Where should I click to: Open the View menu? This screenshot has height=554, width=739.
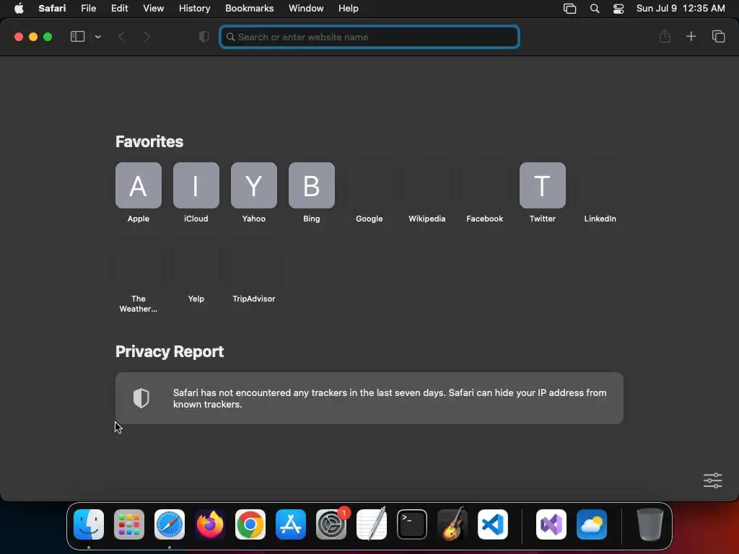pos(153,9)
